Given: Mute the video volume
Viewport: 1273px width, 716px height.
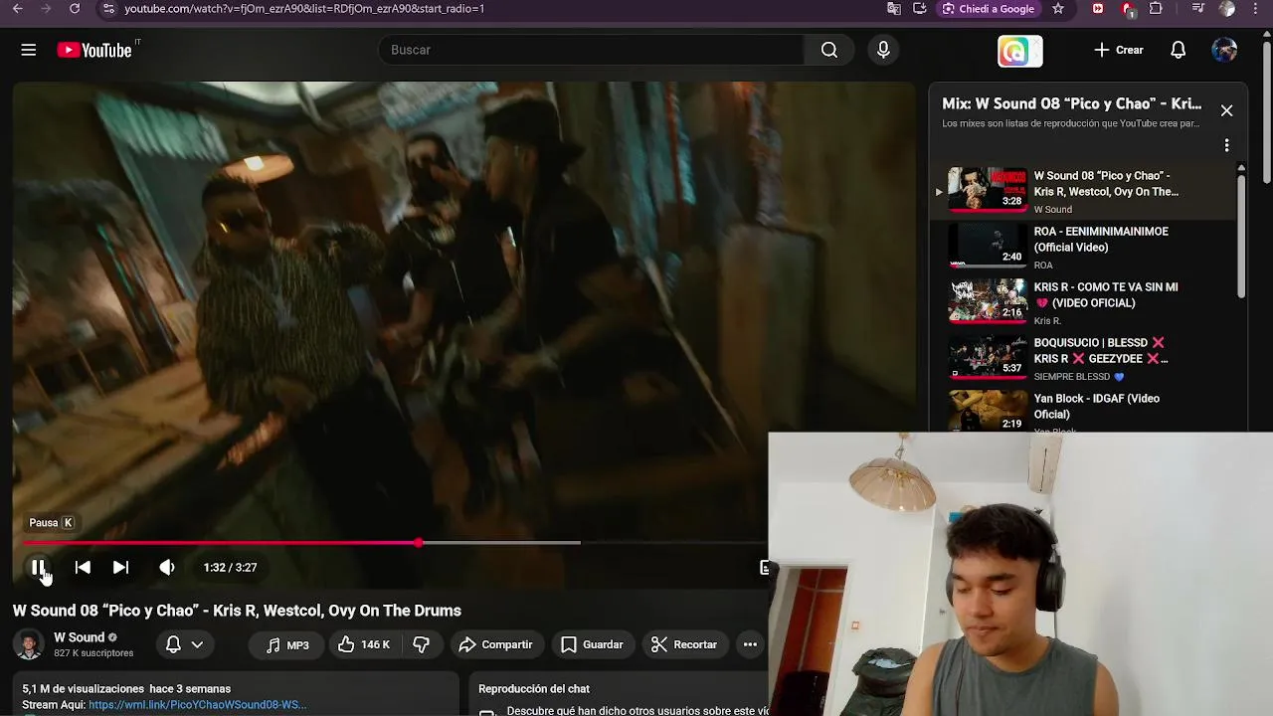Looking at the screenshot, I should pos(166,567).
